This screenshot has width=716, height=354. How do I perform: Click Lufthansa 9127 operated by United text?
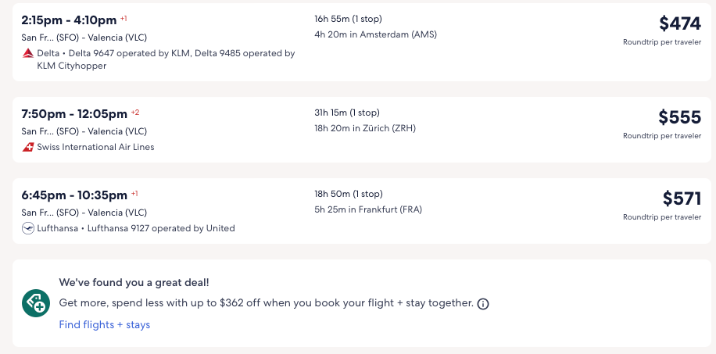coord(161,228)
